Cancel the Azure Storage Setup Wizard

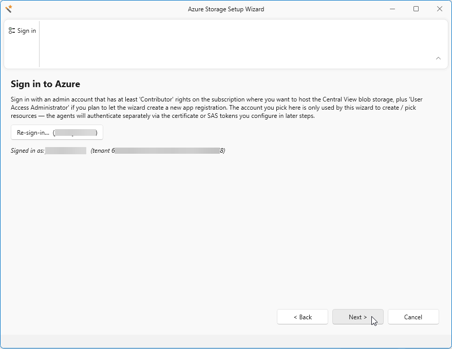pyautogui.click(x=413, y=317)
